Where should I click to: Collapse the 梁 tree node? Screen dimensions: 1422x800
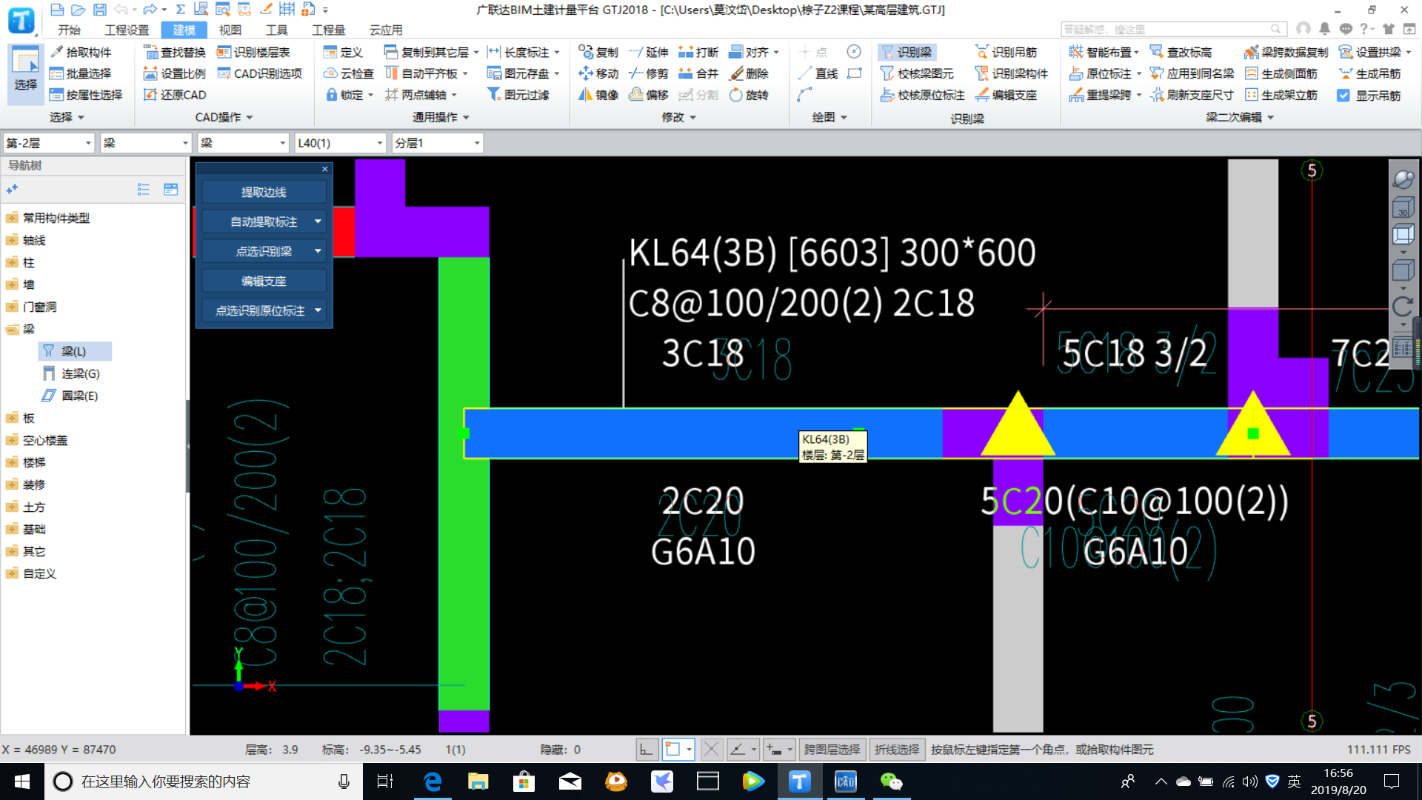pos(12,329)
